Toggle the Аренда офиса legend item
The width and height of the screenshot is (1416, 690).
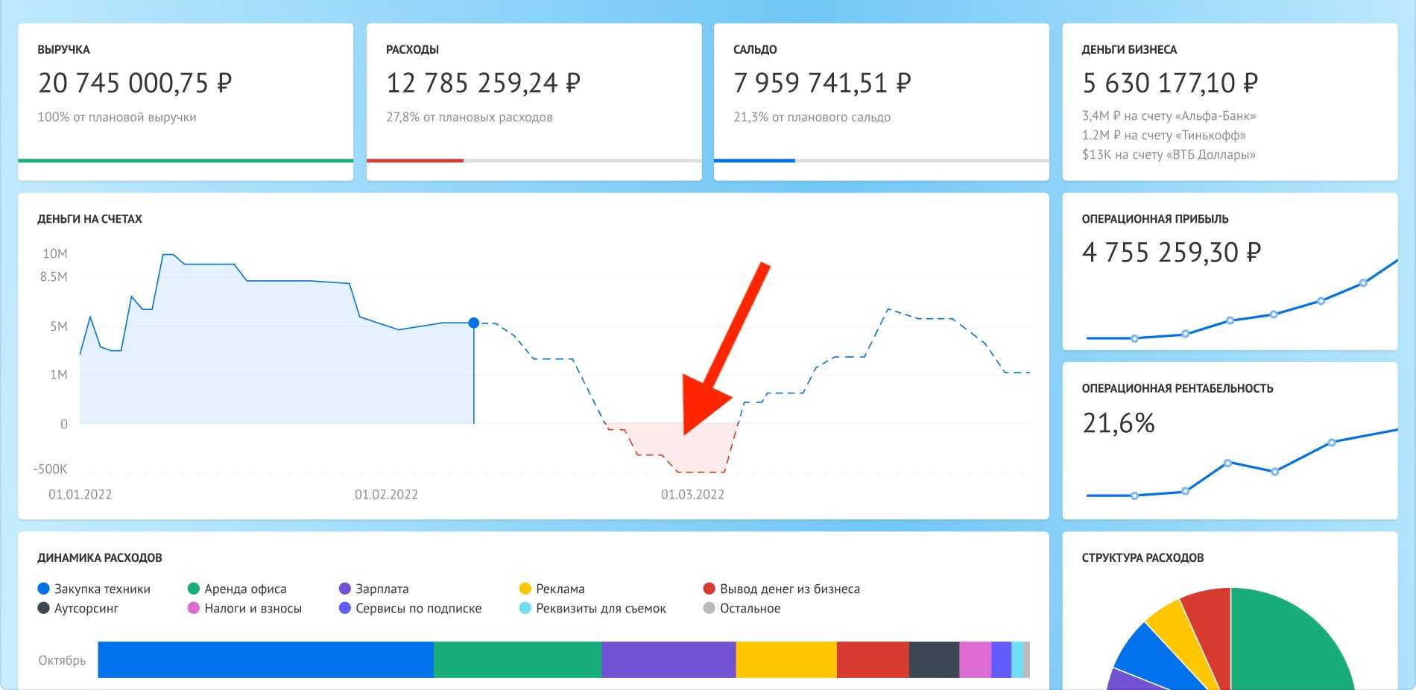(x=237, y=589)
